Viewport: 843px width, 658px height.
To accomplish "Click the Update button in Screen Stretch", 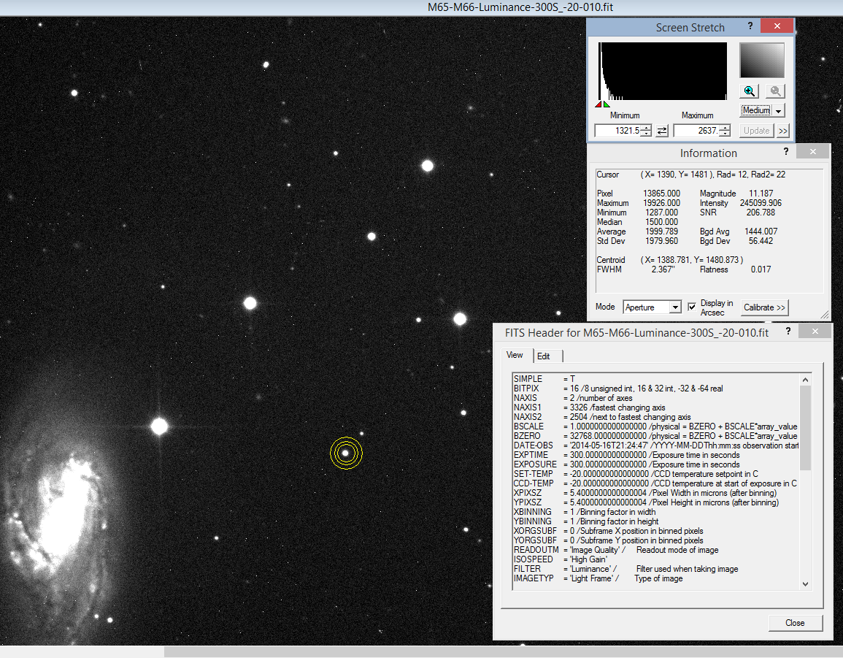I will pos(755,131).
